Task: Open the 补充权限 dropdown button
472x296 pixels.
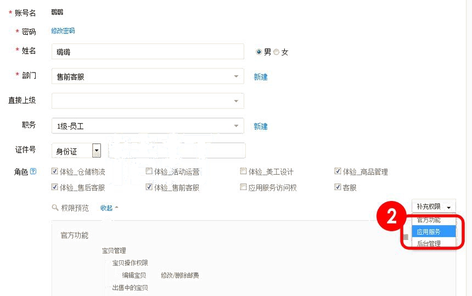Action: 434,206
